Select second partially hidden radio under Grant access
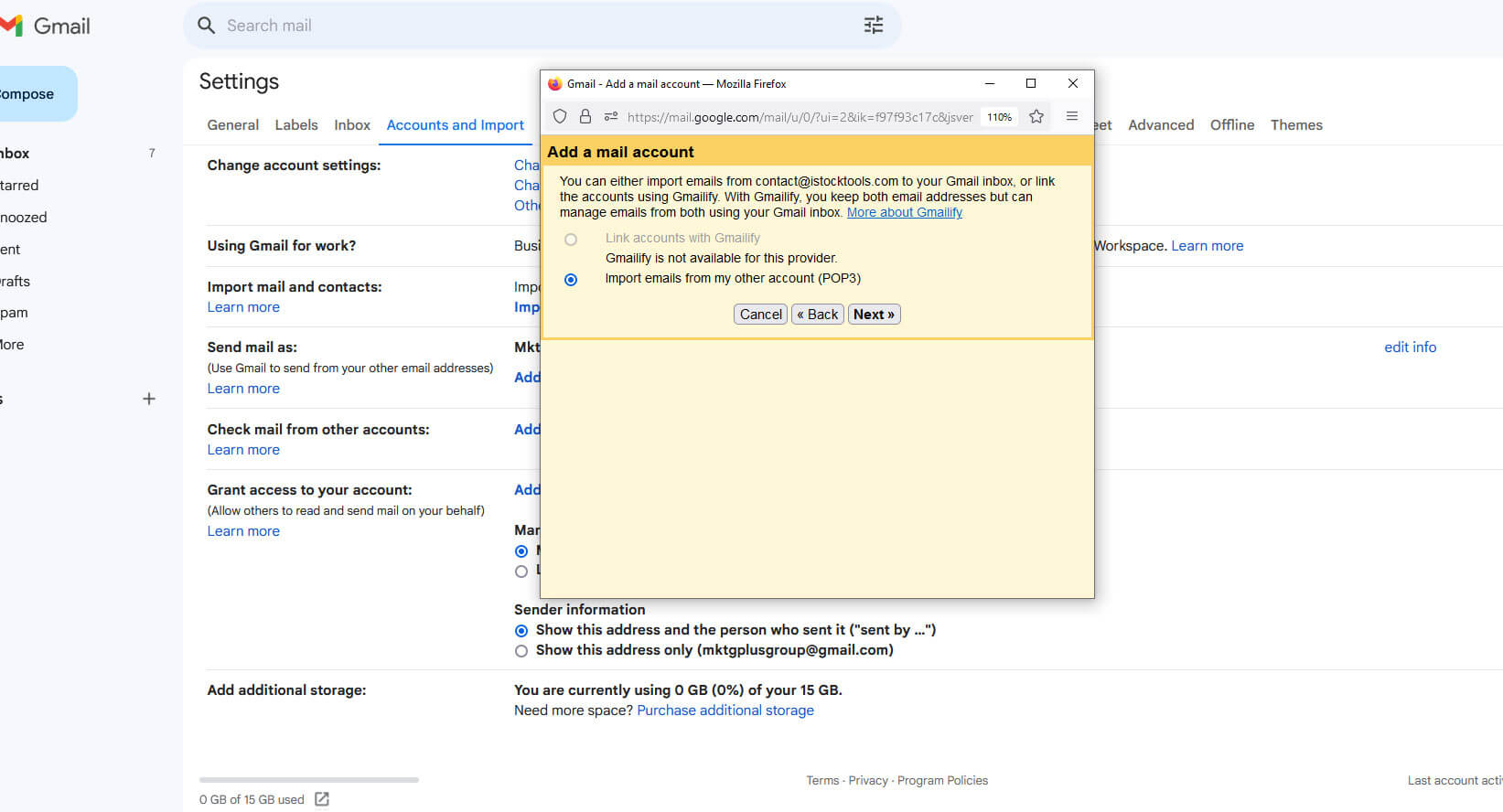The image size is (1503, 812). click(521, 572)
